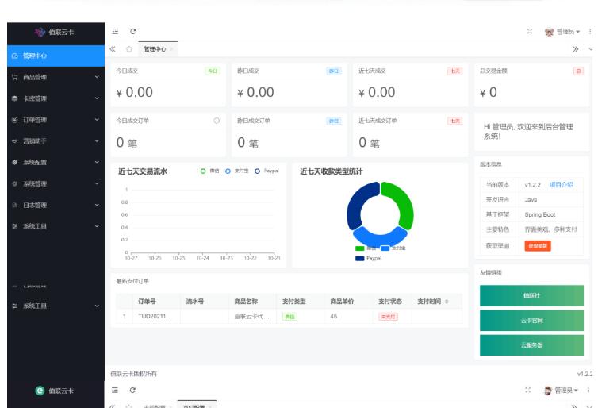598x408 pixels.
Task: Toggle sidebar via lower panel menu-fold icon
Action: (x=115, y=390)
